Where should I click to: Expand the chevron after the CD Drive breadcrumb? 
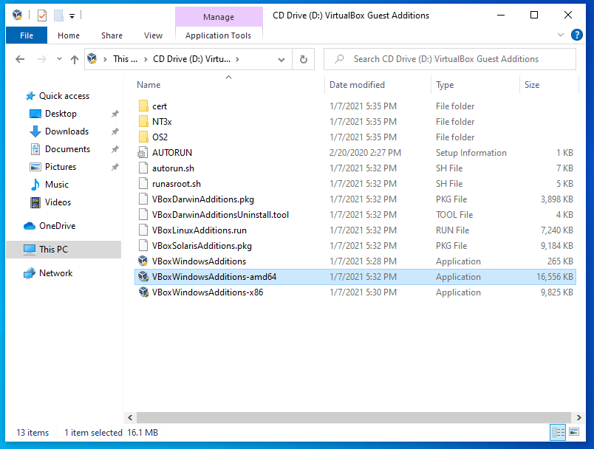click(x=237, y=59)
